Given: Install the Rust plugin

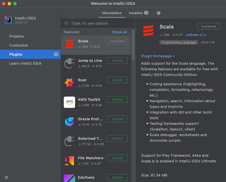Looking at the screenshot, I should [117, 80].
